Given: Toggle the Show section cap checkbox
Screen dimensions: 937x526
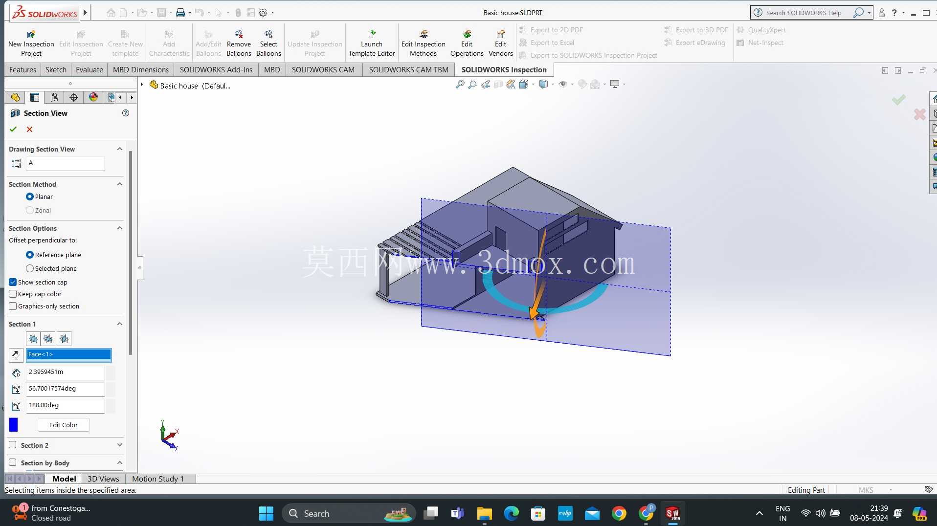Looking at the screenshot, I should pos(13,282).
